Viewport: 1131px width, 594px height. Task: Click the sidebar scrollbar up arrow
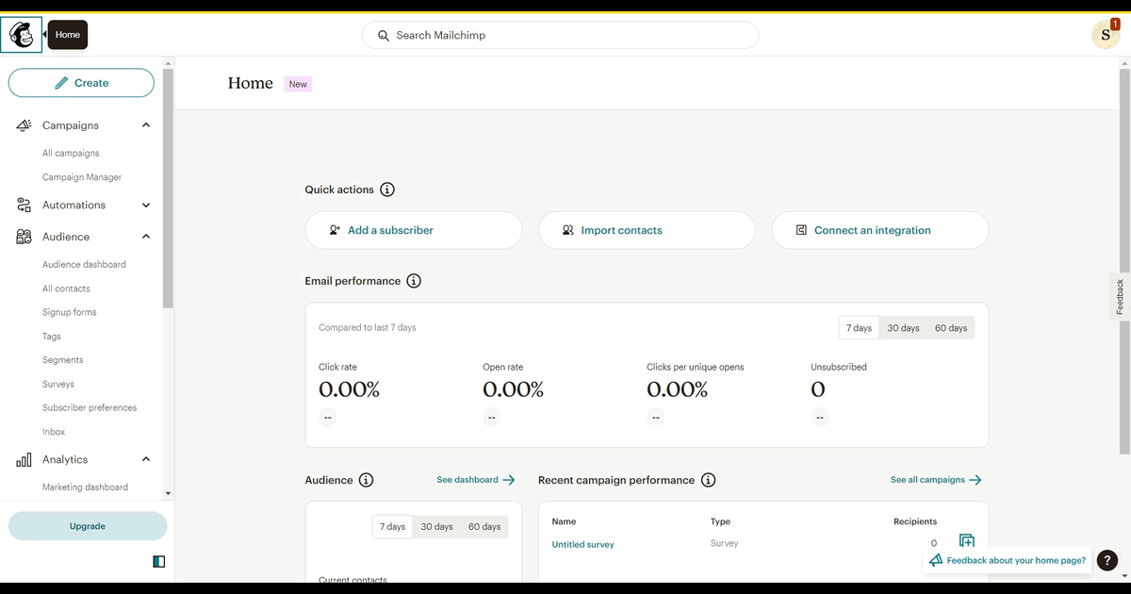pos(168,62)
